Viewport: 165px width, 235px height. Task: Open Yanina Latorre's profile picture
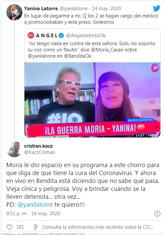(14, 12)
